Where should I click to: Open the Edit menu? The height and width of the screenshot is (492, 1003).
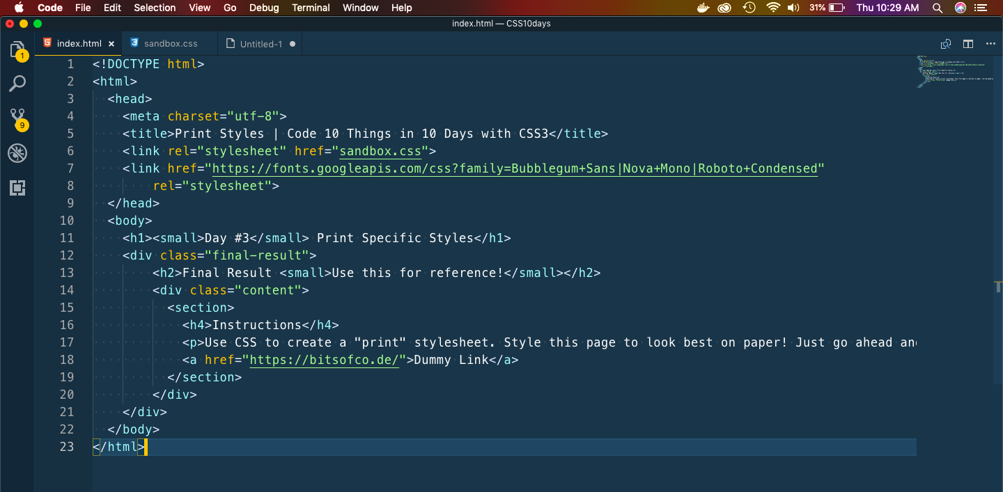[x=112, y=8]
